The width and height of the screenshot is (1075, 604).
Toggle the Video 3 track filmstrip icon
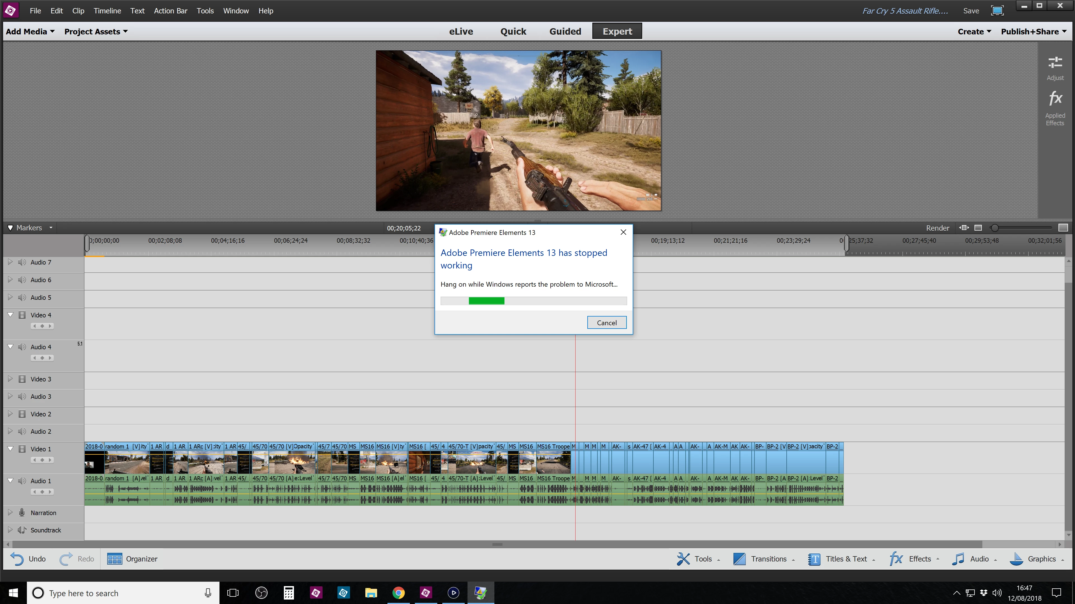pos(22,379)
